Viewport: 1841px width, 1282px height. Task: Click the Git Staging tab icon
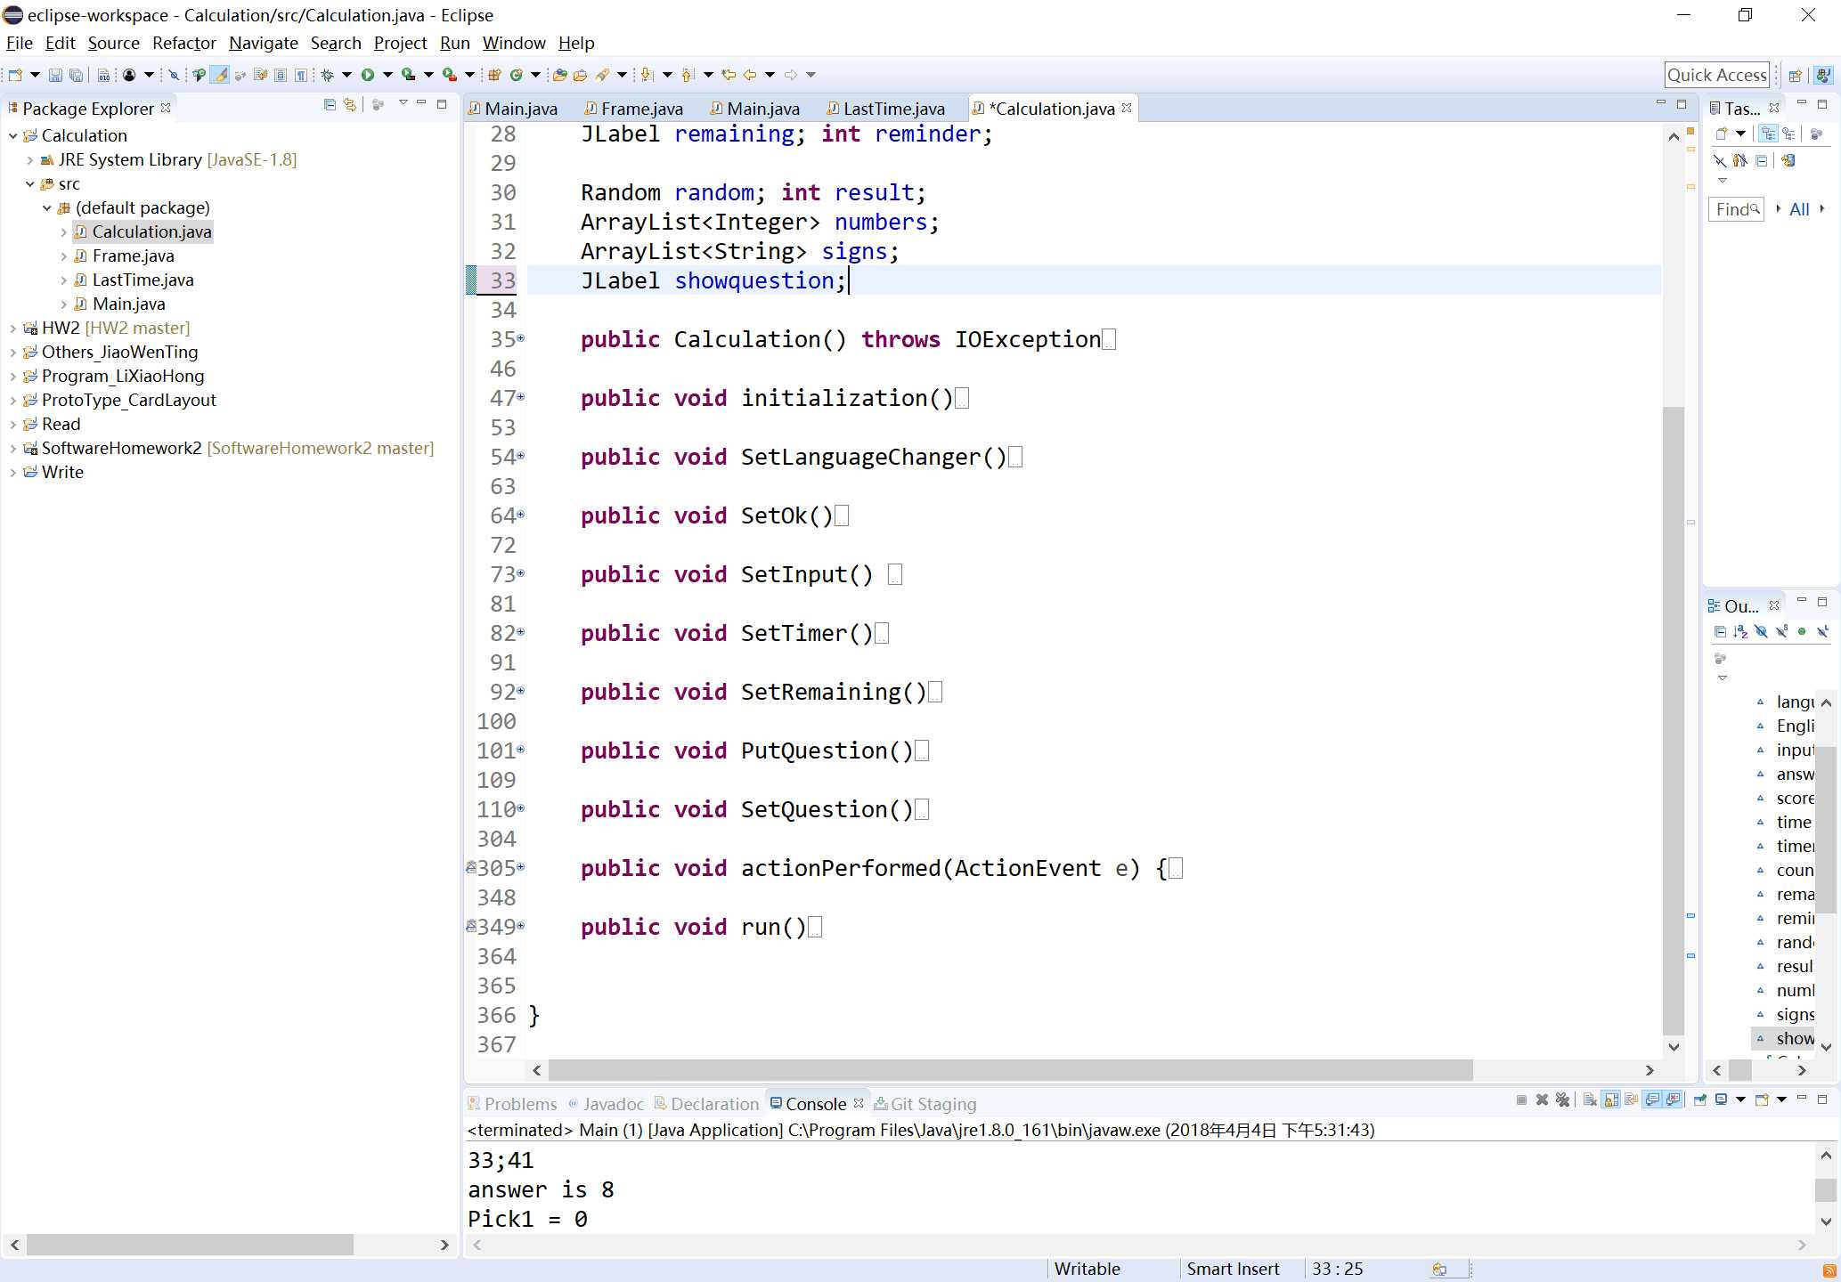pos(878,1103)
